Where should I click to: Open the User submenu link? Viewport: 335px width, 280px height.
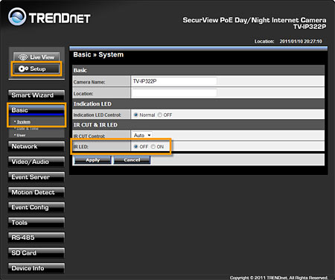pos(21,136)
